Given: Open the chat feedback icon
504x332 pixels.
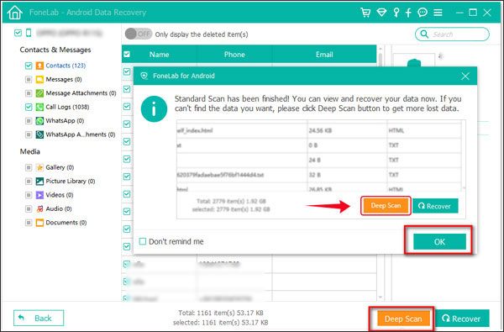Looking at the screenshot, I should tap(423, 13).
